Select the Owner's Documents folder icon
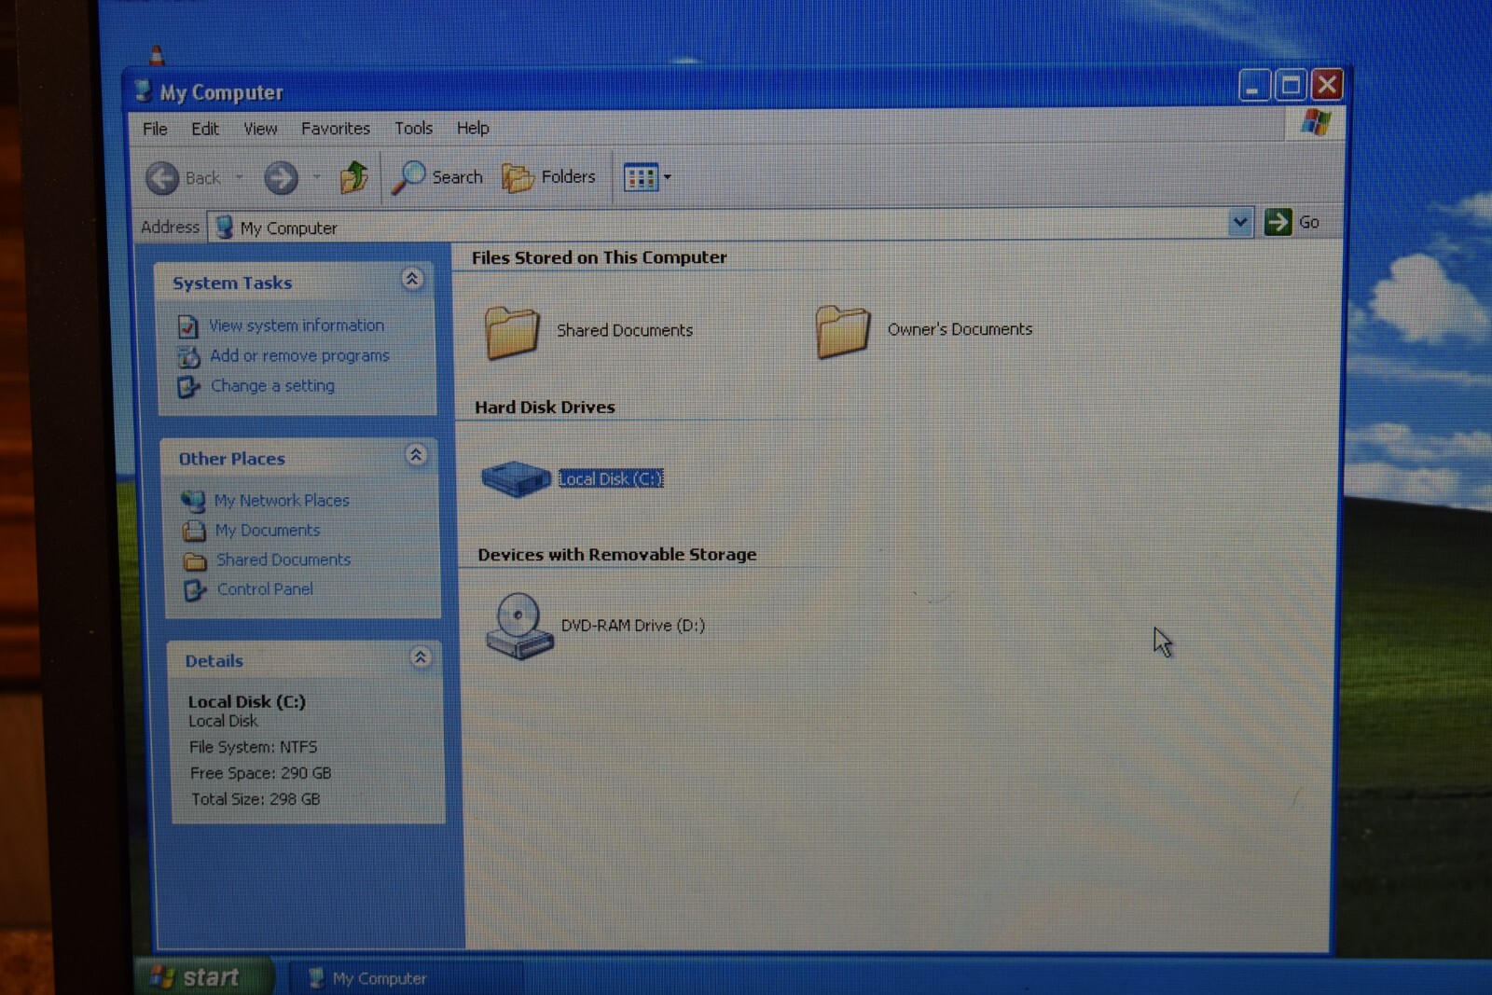 click(x=843, y=331)
